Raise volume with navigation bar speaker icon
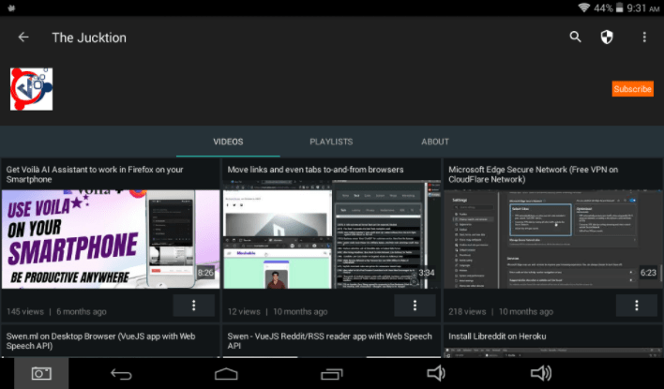 click(x=541, y=373)
